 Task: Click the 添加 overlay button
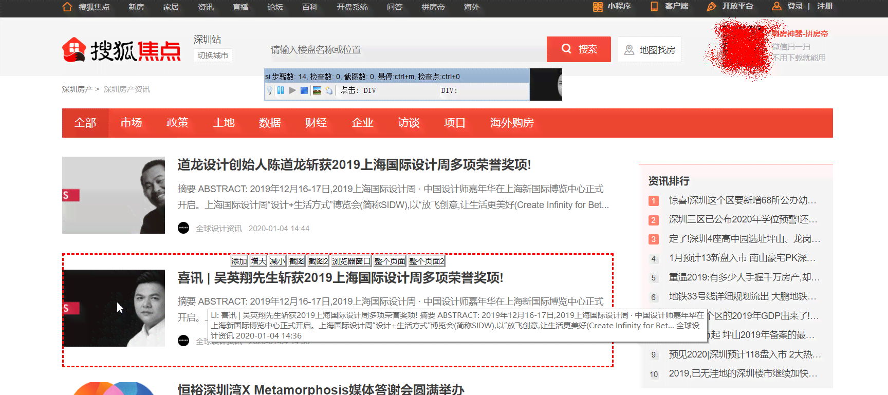pos(239,261)
